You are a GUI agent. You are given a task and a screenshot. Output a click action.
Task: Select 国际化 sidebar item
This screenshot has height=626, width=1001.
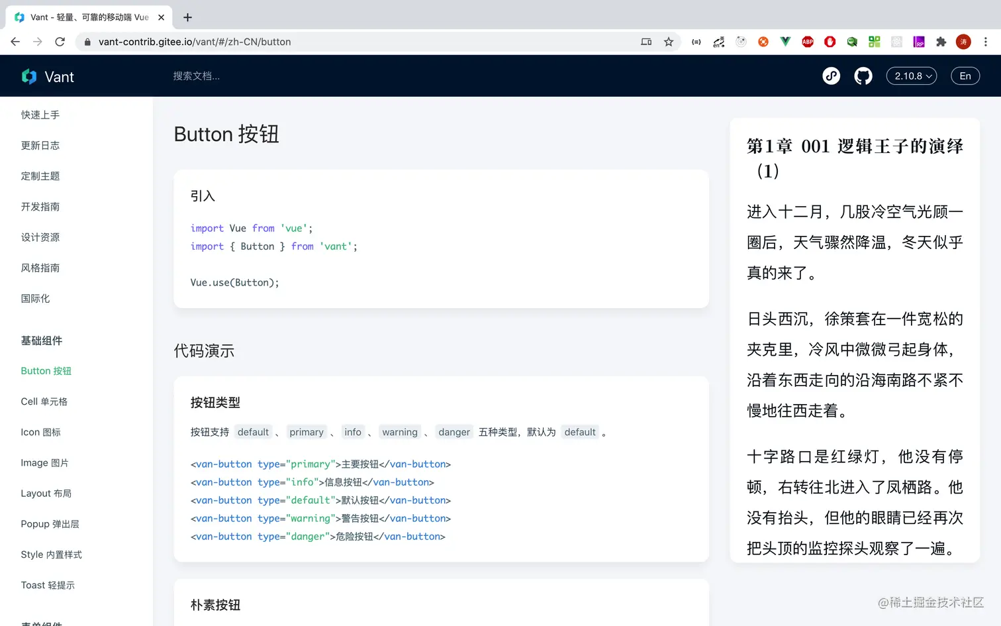coord(36,298)
